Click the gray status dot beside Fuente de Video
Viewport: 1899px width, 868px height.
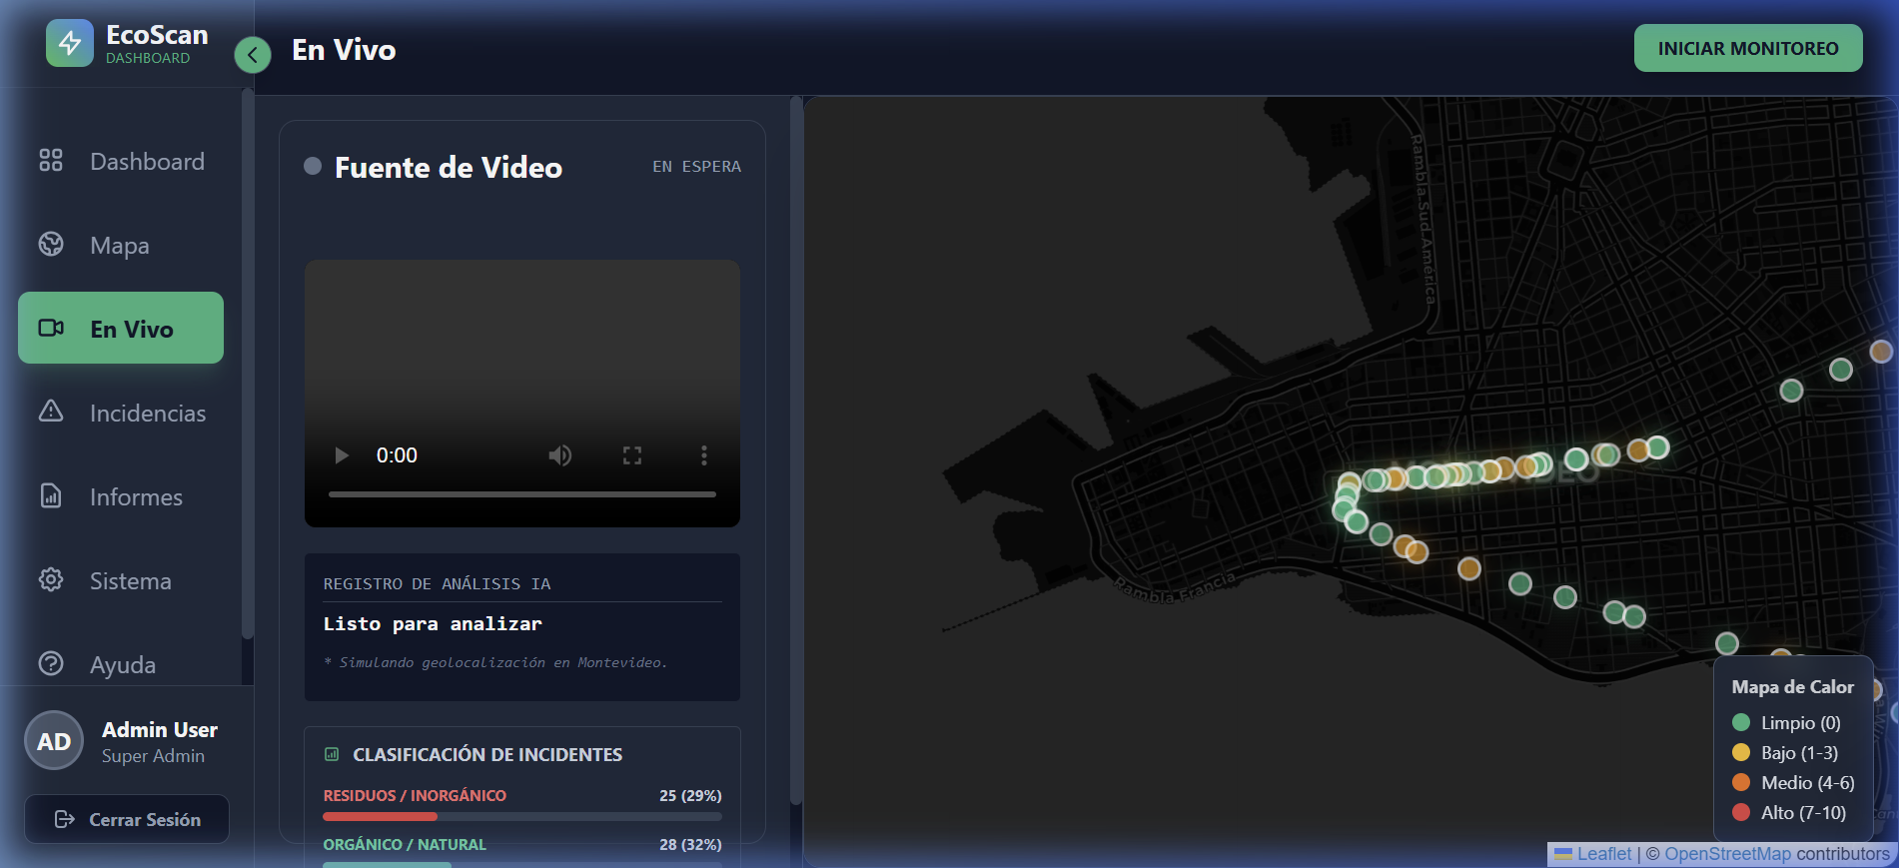point(313,166)
